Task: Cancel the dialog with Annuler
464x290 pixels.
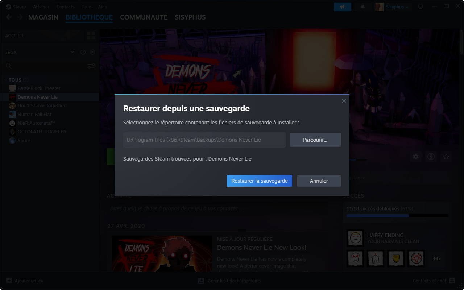Action: [319, 181]
